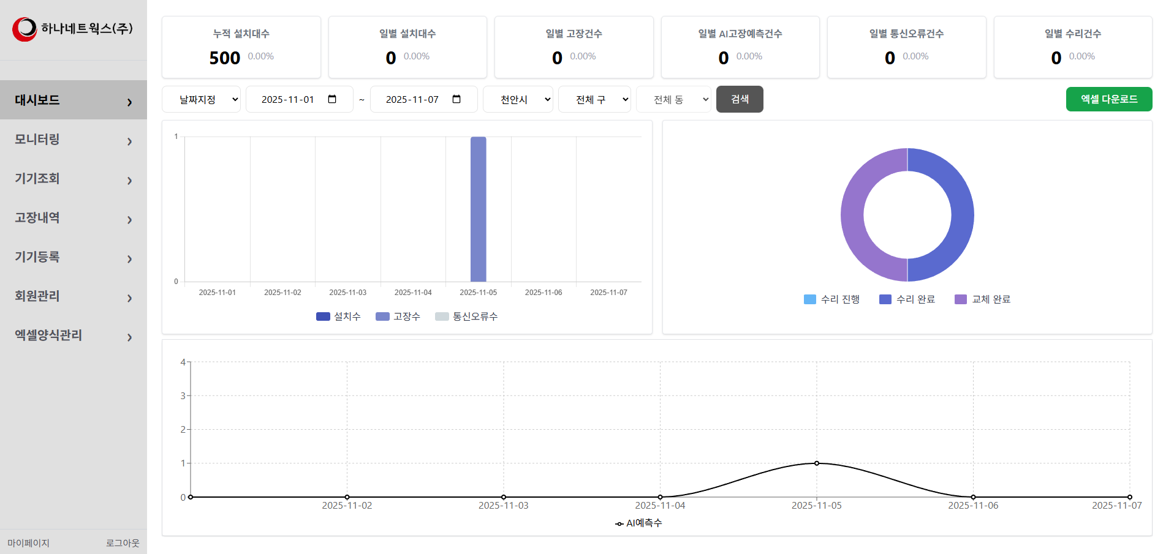Click the chevron arrow next to 엑셀양식관리
The image size is (1174, 554).
[129, 337]
